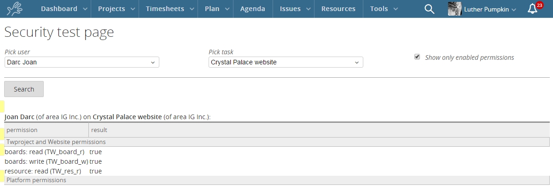The width and height of the screenshot is (553, 190).
Task: Click Luther Pumpkin's avatar picture
Action: (x=455, y=9)
